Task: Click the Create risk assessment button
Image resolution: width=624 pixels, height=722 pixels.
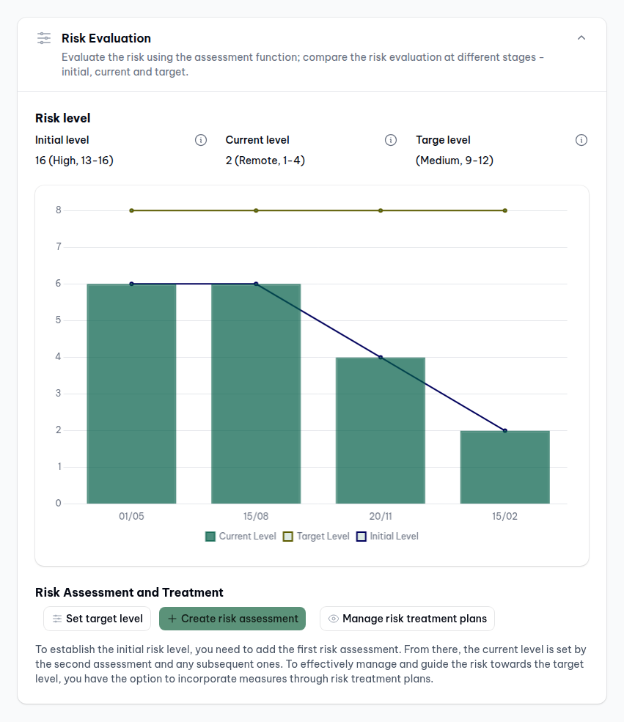Action: coord(232,619)
